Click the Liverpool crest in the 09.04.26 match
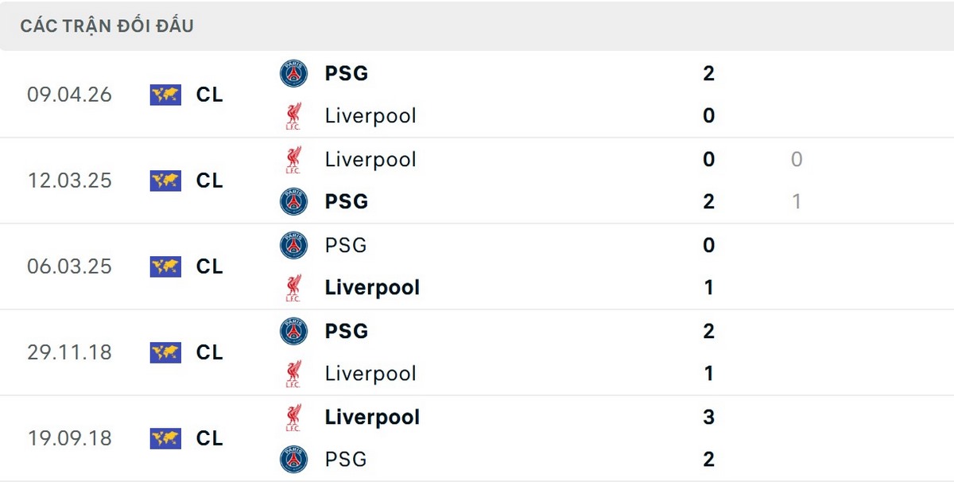Screen dimensions: 954x482 pos(294,115)
